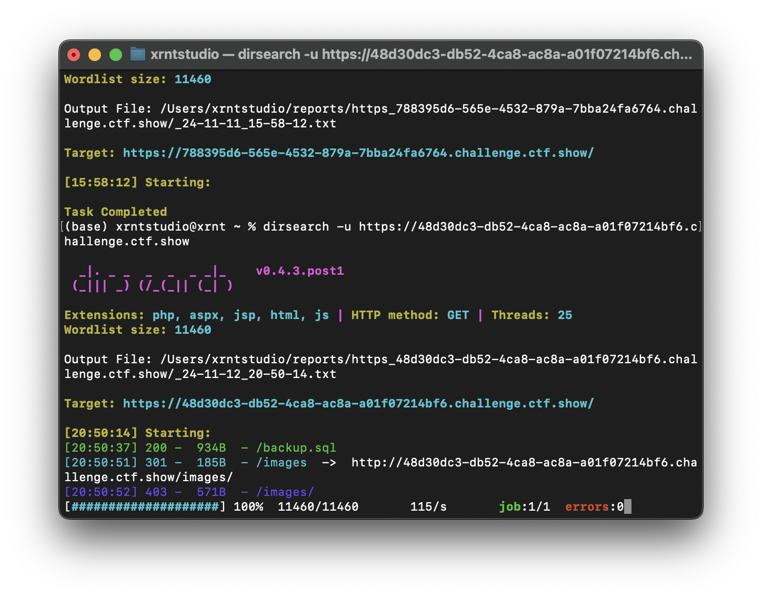Click the redirect URL after /images arrow

380,470
